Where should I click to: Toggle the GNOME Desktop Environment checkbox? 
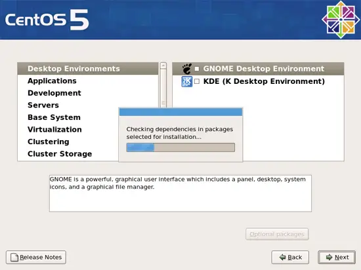[x=197, y=69]
